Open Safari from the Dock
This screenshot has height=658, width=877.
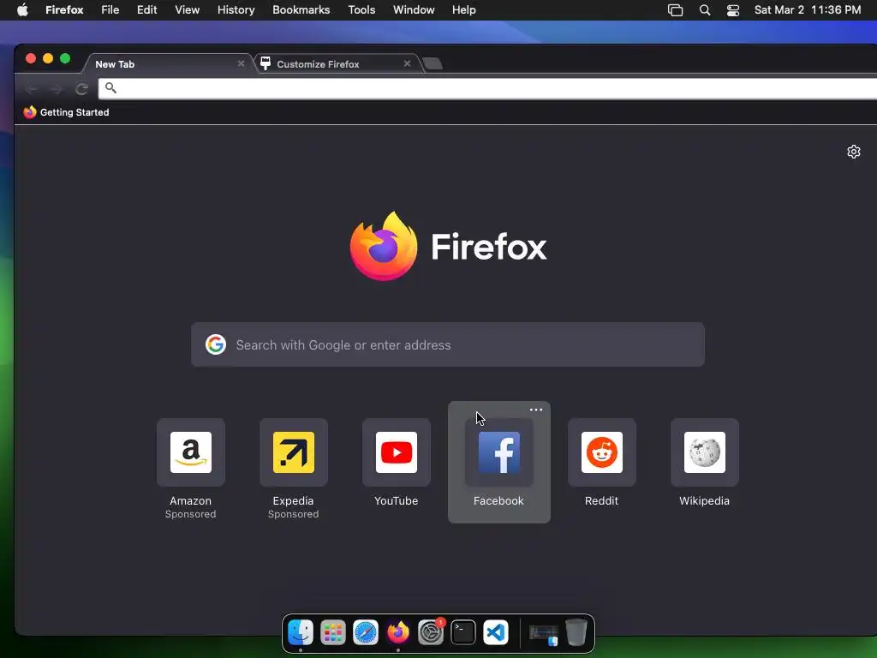(x=365, y=633)
